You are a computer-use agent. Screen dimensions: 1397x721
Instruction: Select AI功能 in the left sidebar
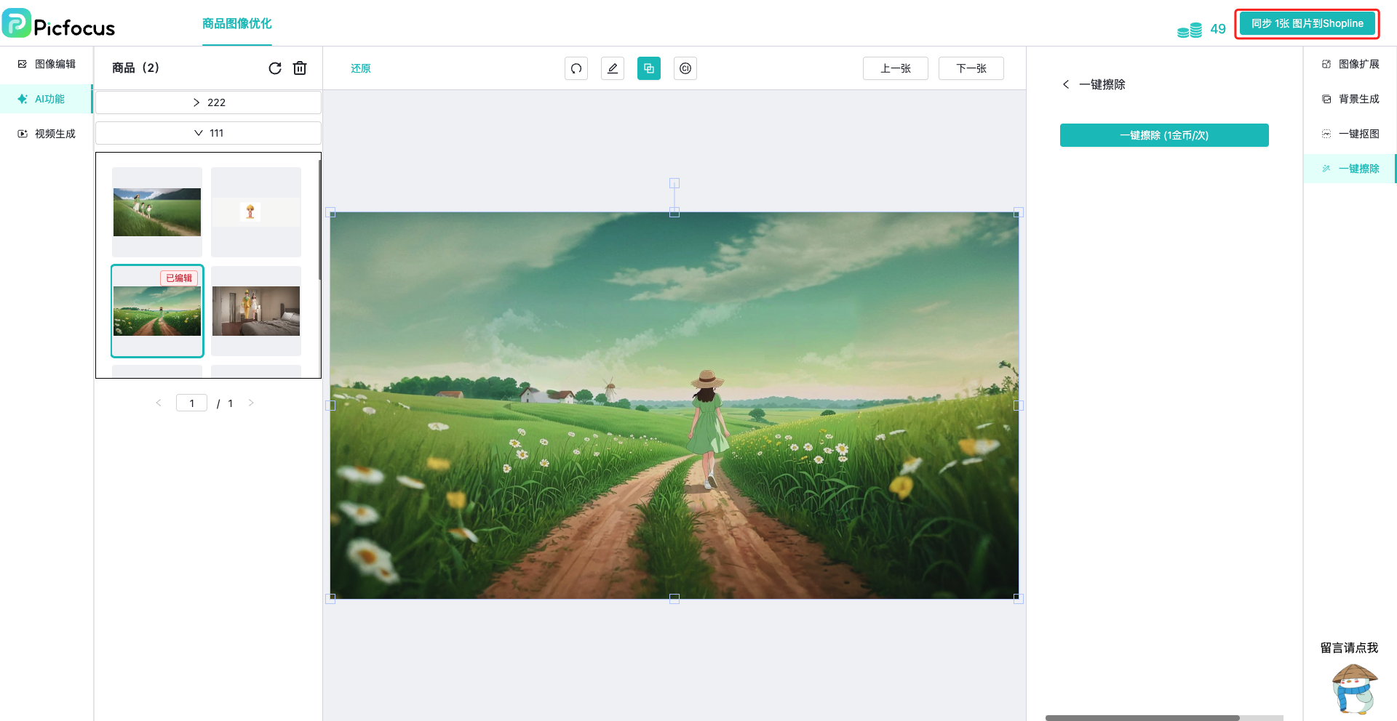click(x=47, y=99)
